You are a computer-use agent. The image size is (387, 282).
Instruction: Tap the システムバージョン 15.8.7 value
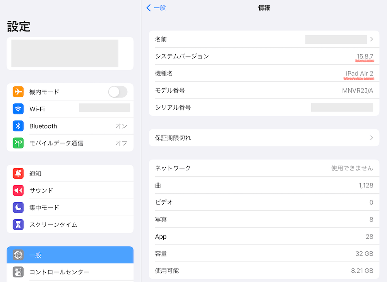365,56
